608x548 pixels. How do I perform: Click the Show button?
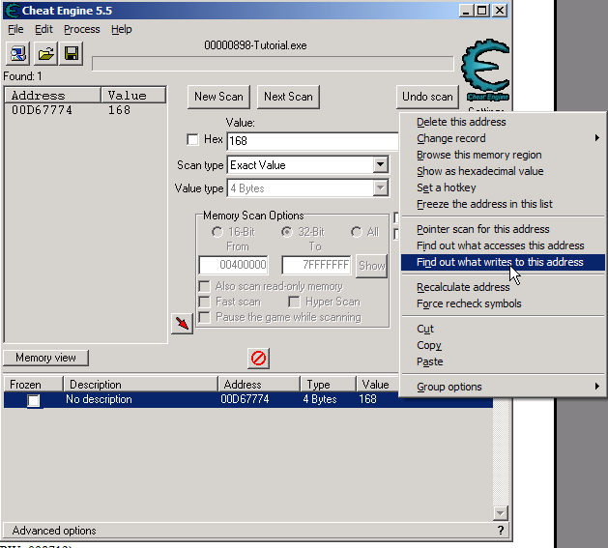(x=371, y=266)
